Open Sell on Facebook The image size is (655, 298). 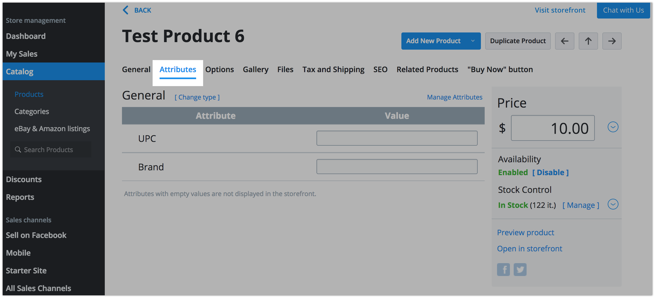pos(36,235)
